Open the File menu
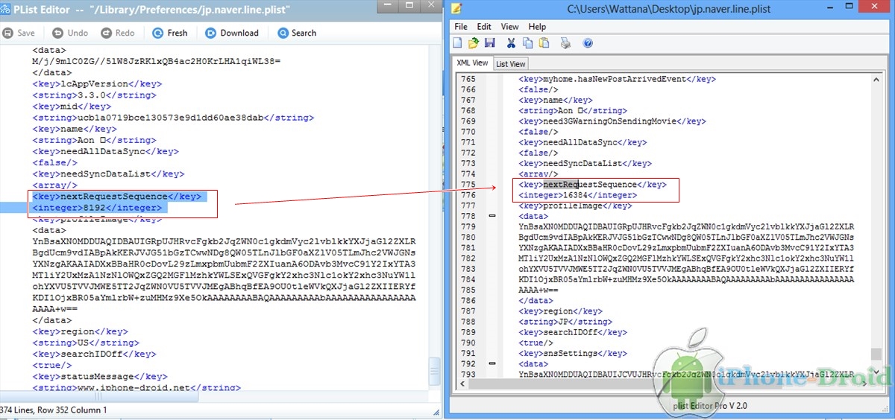 point(461,27)
